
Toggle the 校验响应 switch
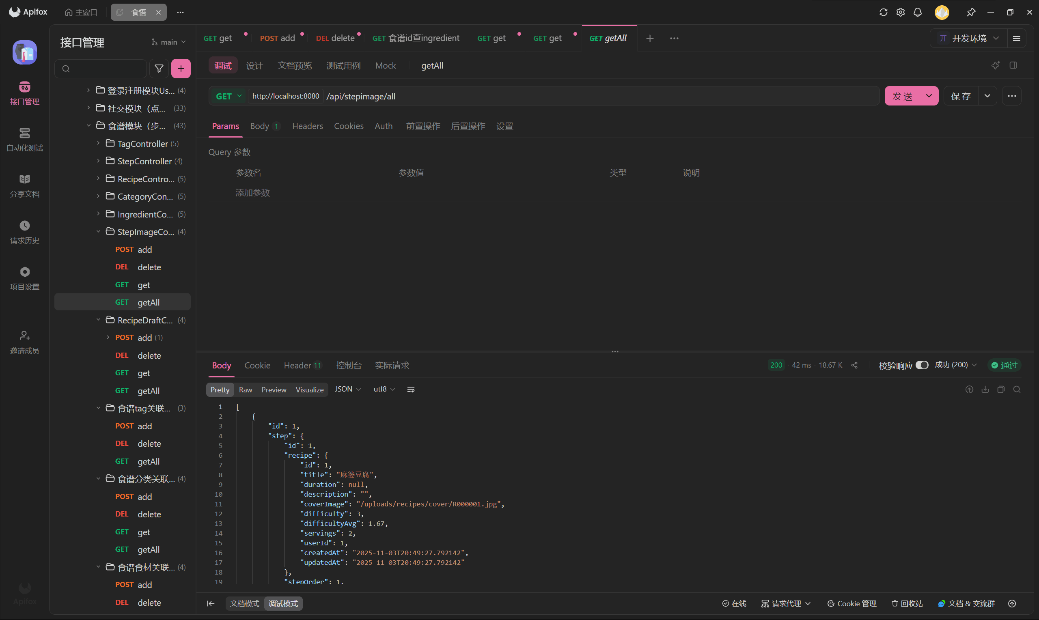[922, 365]
